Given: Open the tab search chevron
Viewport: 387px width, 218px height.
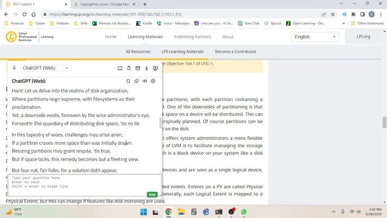Looking at the screenshot, I should pyautogui.click(x=341, y=4).
